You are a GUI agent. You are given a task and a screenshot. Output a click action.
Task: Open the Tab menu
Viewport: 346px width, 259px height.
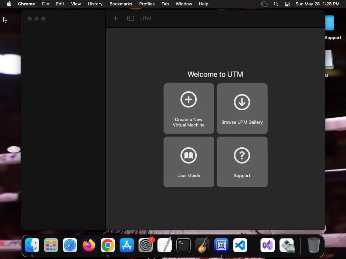coord(165,4)
